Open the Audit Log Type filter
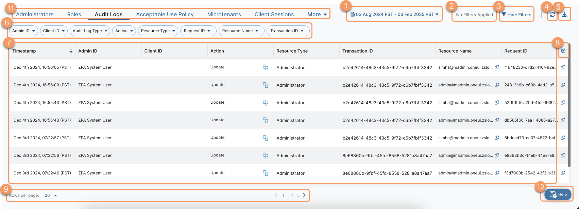The width and height of the screenshot is (579, 209). (90, 31)
